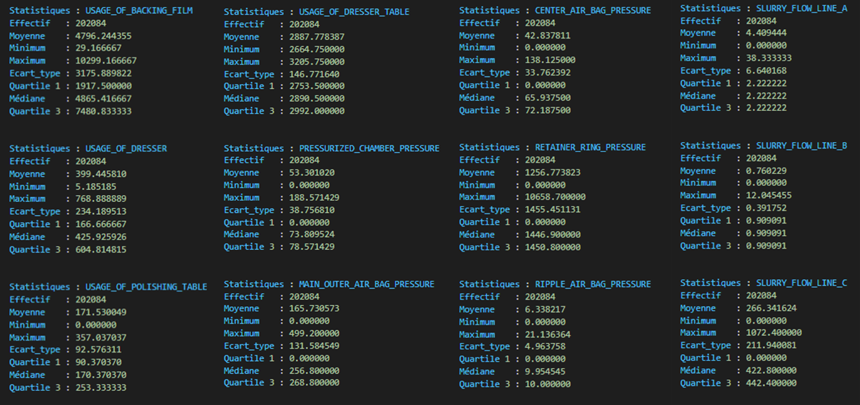This screenshot has width=860, height=405.
Task: Click the RIPPLE_AIR_BAG_PRESSURE heading
Action: pos(592,284)
